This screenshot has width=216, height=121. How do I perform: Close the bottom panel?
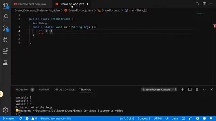click(x=212, y=89)
